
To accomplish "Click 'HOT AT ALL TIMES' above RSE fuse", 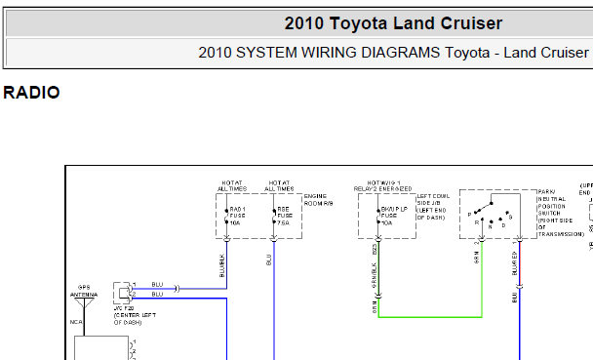I will coord(279,185).
